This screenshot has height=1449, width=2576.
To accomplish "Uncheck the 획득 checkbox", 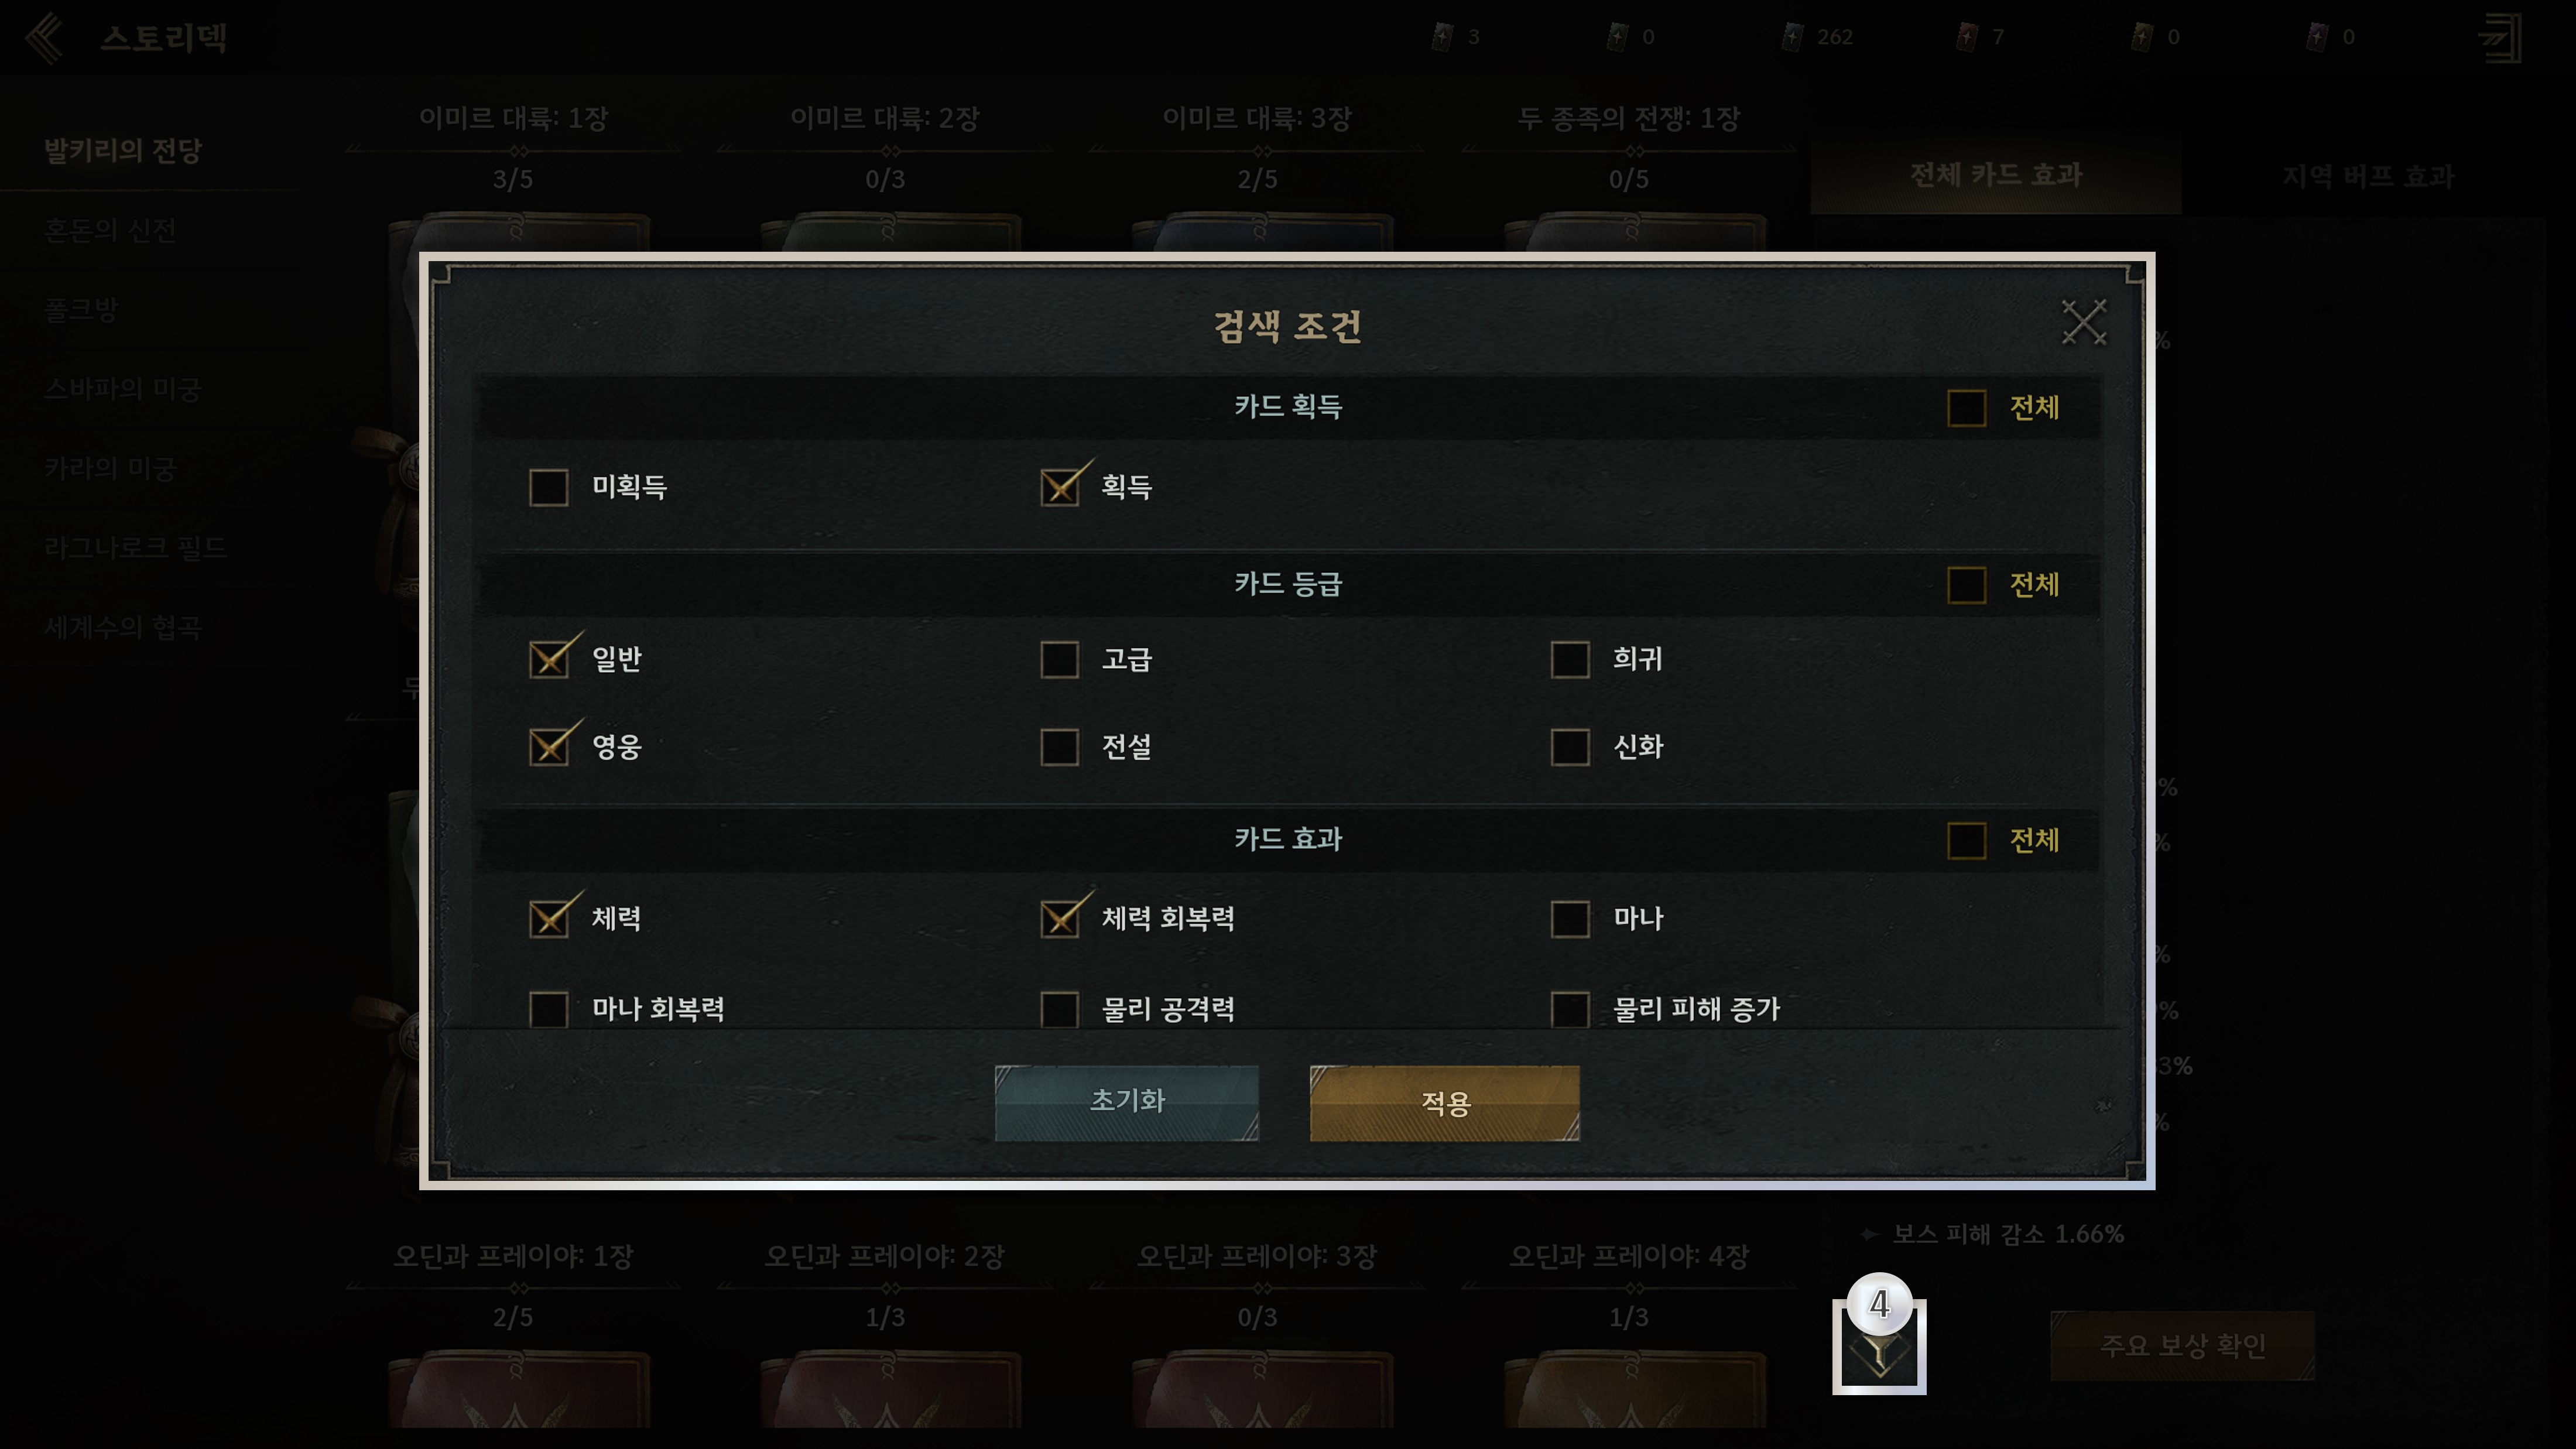I will [x=1059, y=487].
